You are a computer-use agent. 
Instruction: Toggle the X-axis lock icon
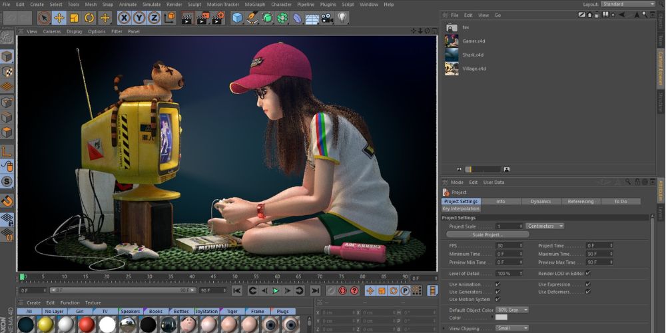tap(124, 18)
